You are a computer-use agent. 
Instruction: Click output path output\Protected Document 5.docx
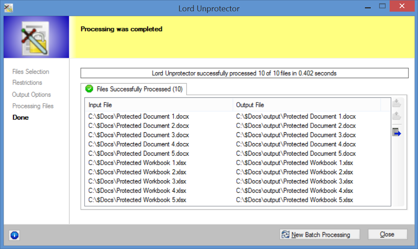click(296, 153)
